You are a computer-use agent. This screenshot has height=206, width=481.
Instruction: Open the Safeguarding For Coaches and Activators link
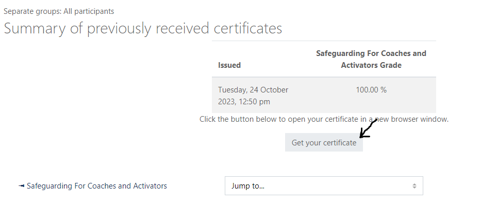click(x=96, y=186)
